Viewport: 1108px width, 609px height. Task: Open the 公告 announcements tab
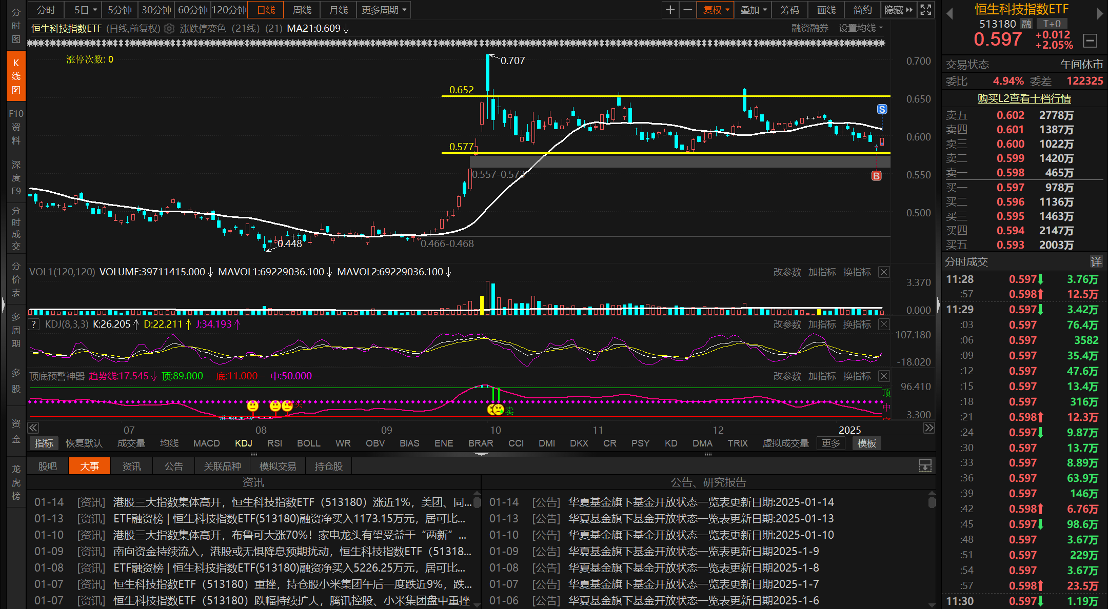click(x=174, y=466)
